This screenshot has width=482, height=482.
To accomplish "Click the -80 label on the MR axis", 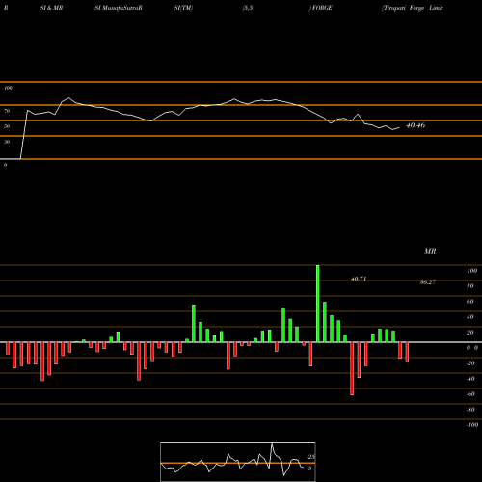I will (470, 410).
